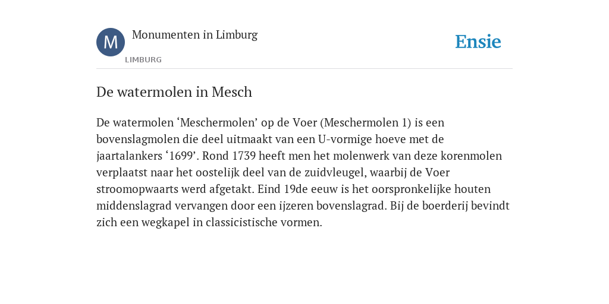609x304 pixels.
Task: Click the address (Meschermolen 1) in parentheses
Action: [x=366, y=122]
